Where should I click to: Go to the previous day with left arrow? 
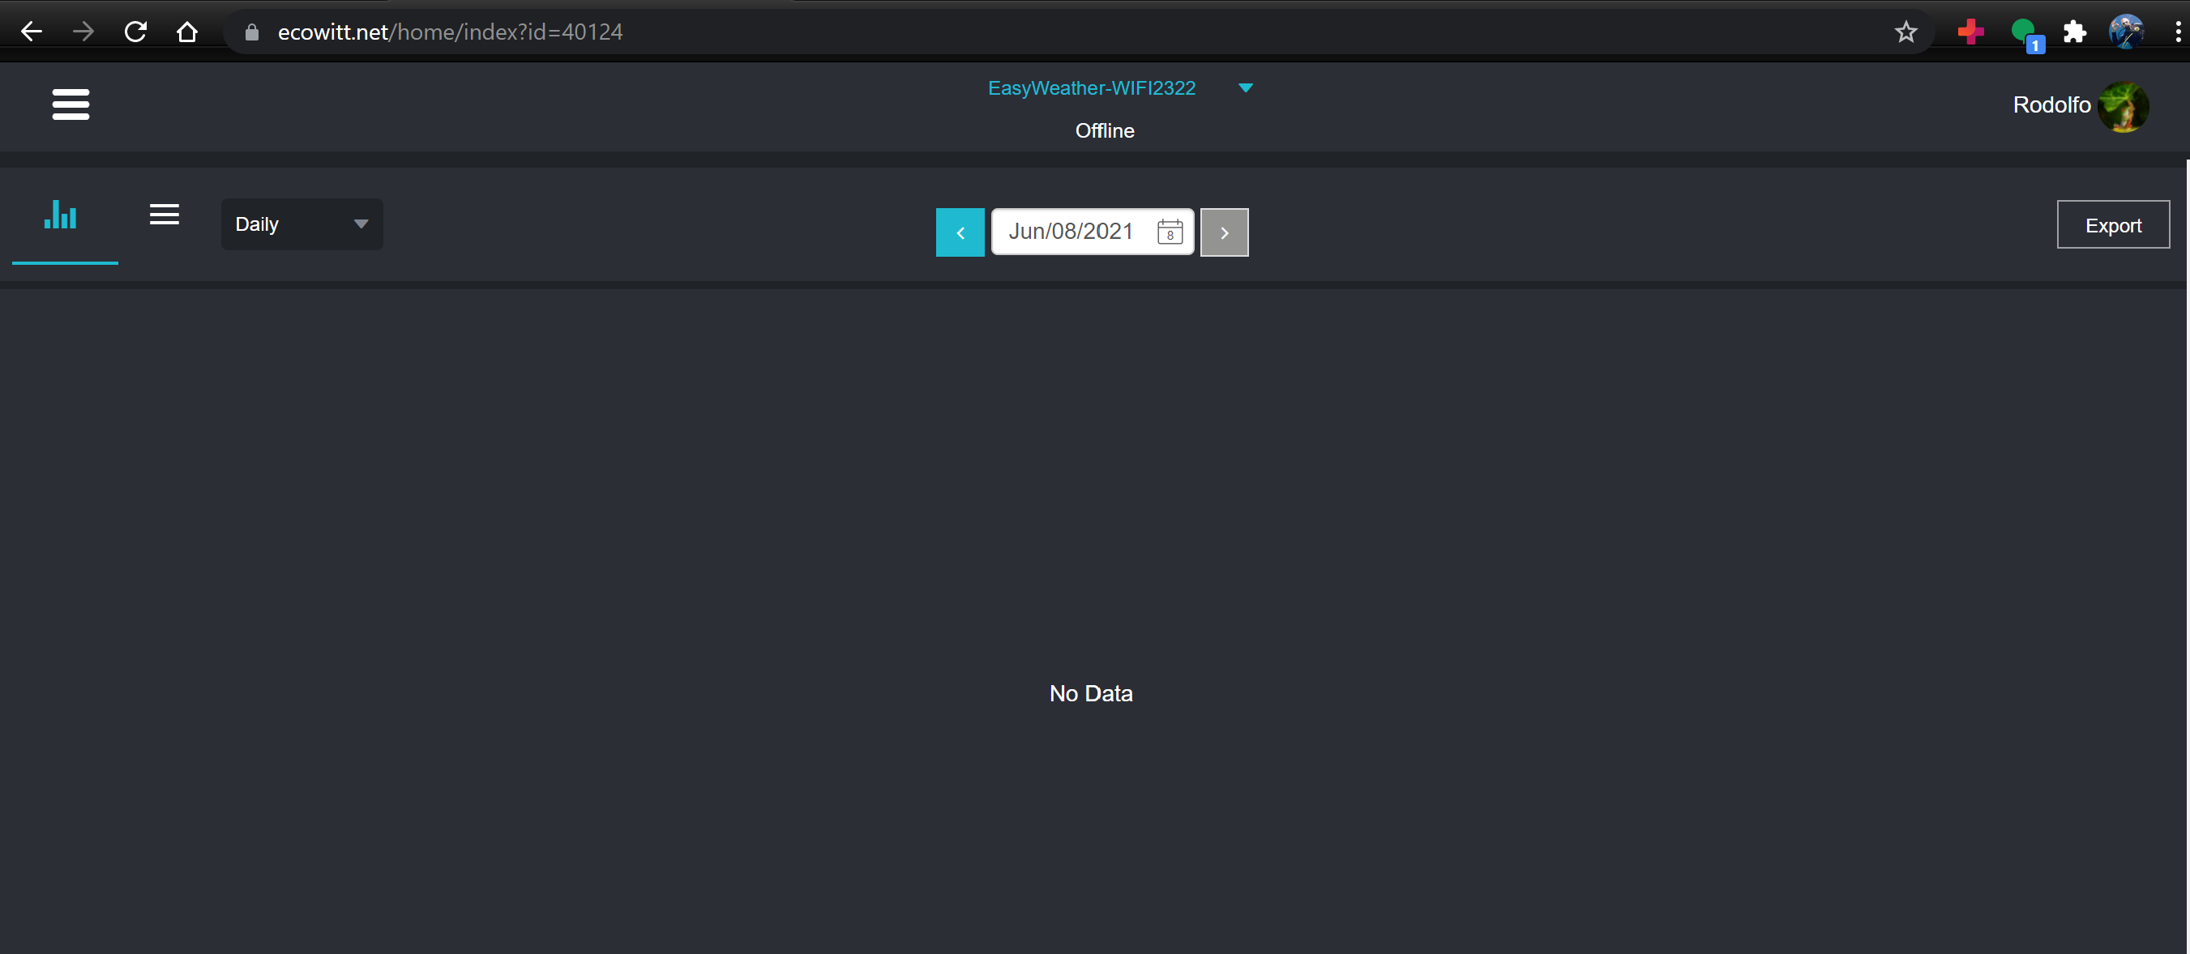(960, 232)
